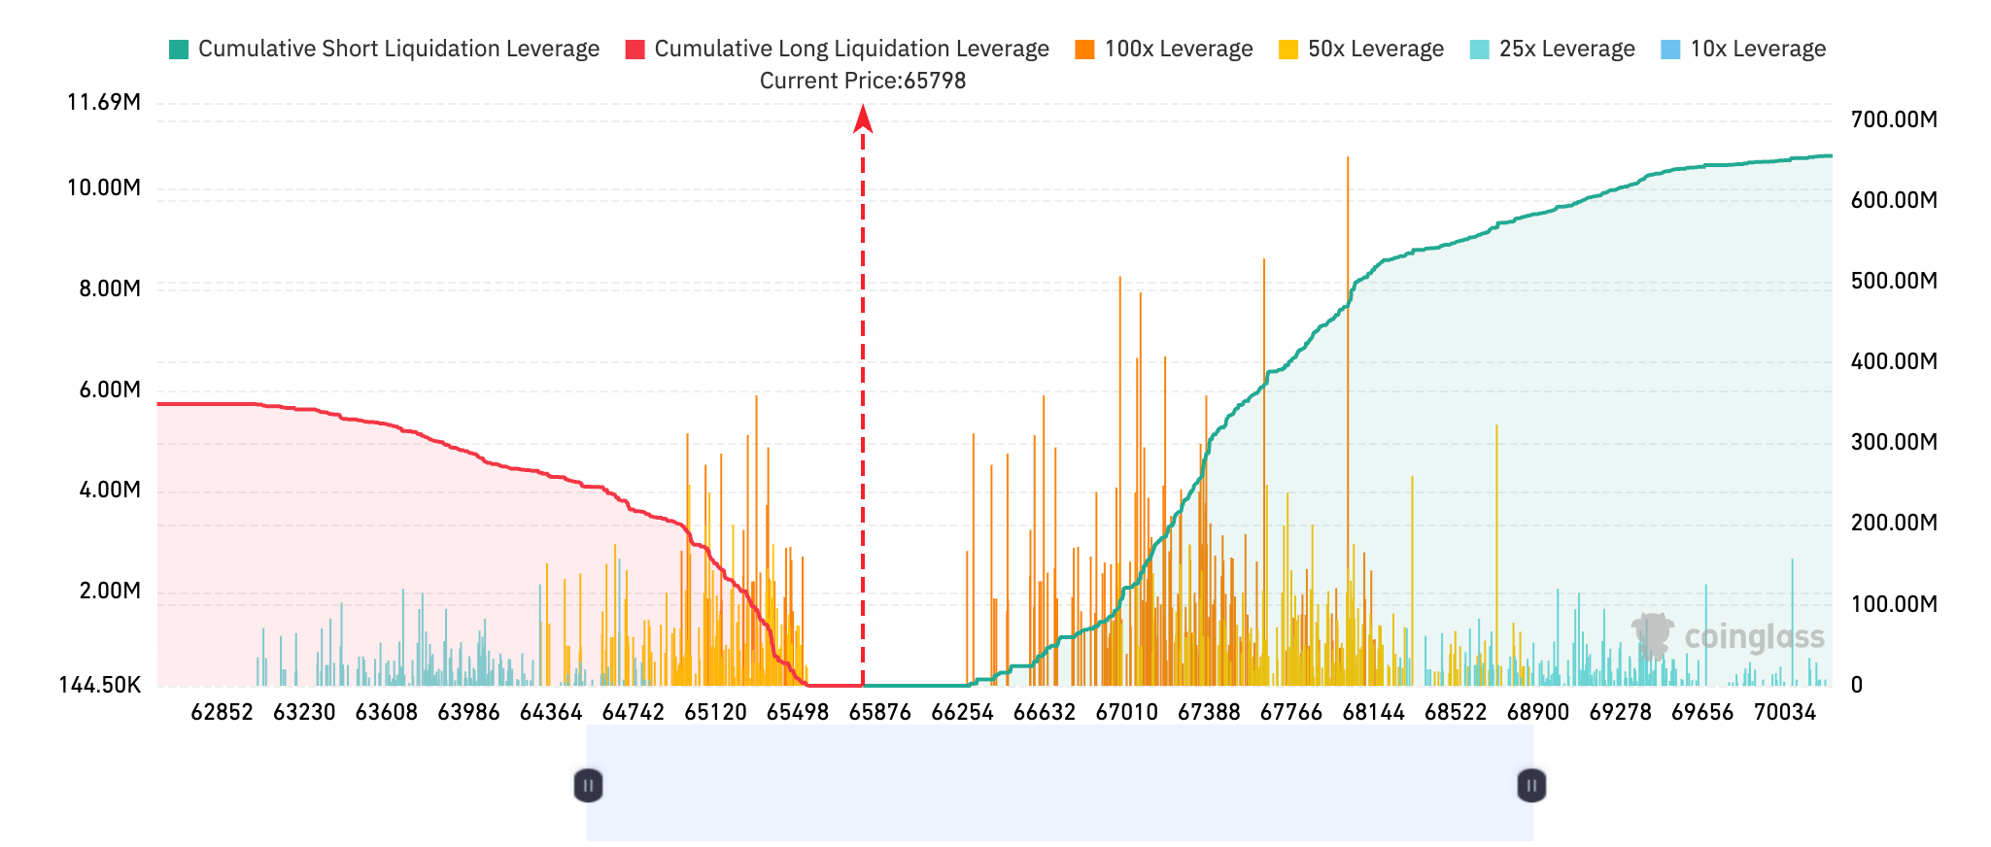Toggle the 25x Leverage legend text
Screen dimensions: 1991x847
[1566, 50]
